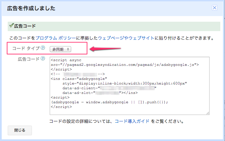This screenshot has height=141, width=225.
Task: Click the 広告を作成しました title text
Action: coord(31,8)
